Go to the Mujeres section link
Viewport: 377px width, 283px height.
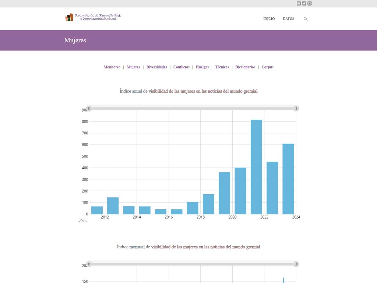click(133, 67)
